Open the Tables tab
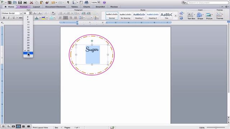The image size is (230, 129). (x=74, y=7)
